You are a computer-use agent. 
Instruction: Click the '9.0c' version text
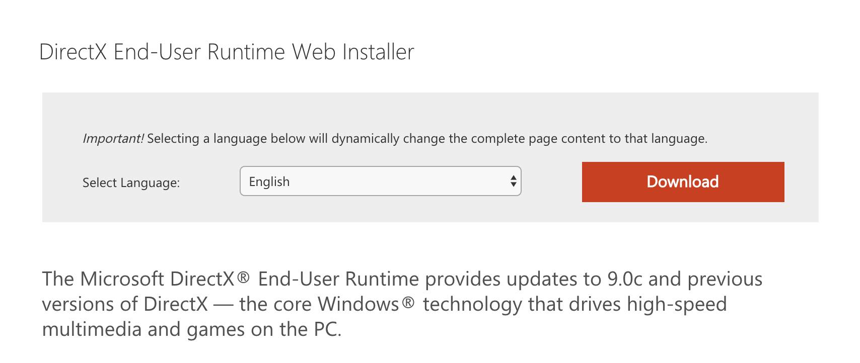[625, 279]
